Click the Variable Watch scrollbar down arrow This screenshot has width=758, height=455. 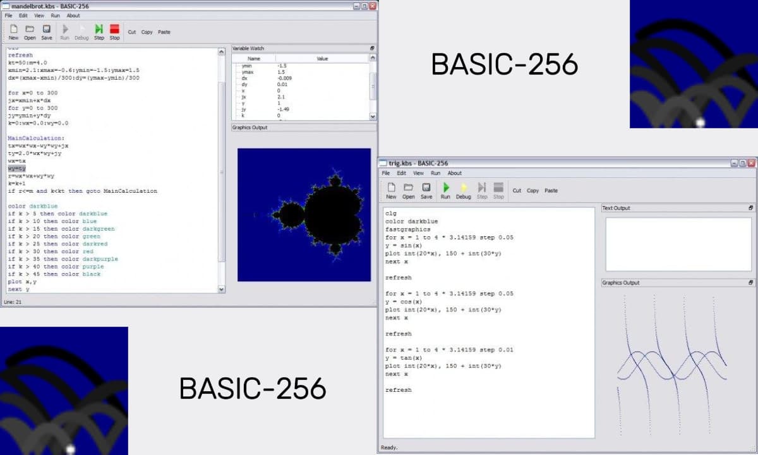coord(372,116)
